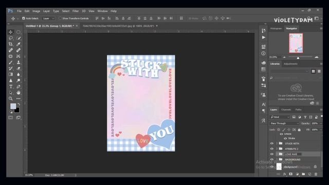Select the Crop tool
This screenshot has height=185, width=329.
point(10,44)
